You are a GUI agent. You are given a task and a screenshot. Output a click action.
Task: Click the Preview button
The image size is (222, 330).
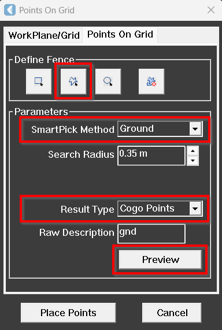tap(160, 259)
